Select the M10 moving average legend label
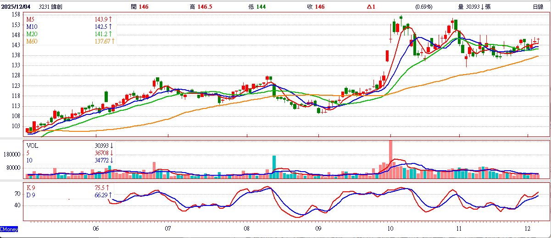Image resolution: width=551 pixels, height=238 pixels. [x=32, y=27]
